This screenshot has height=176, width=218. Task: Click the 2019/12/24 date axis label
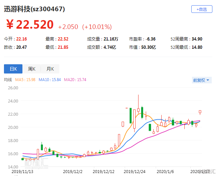coord(135,172)
